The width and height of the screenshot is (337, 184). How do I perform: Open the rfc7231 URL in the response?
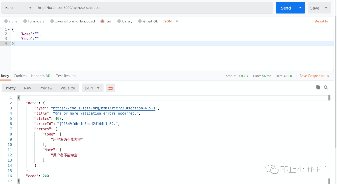(105, 108)
